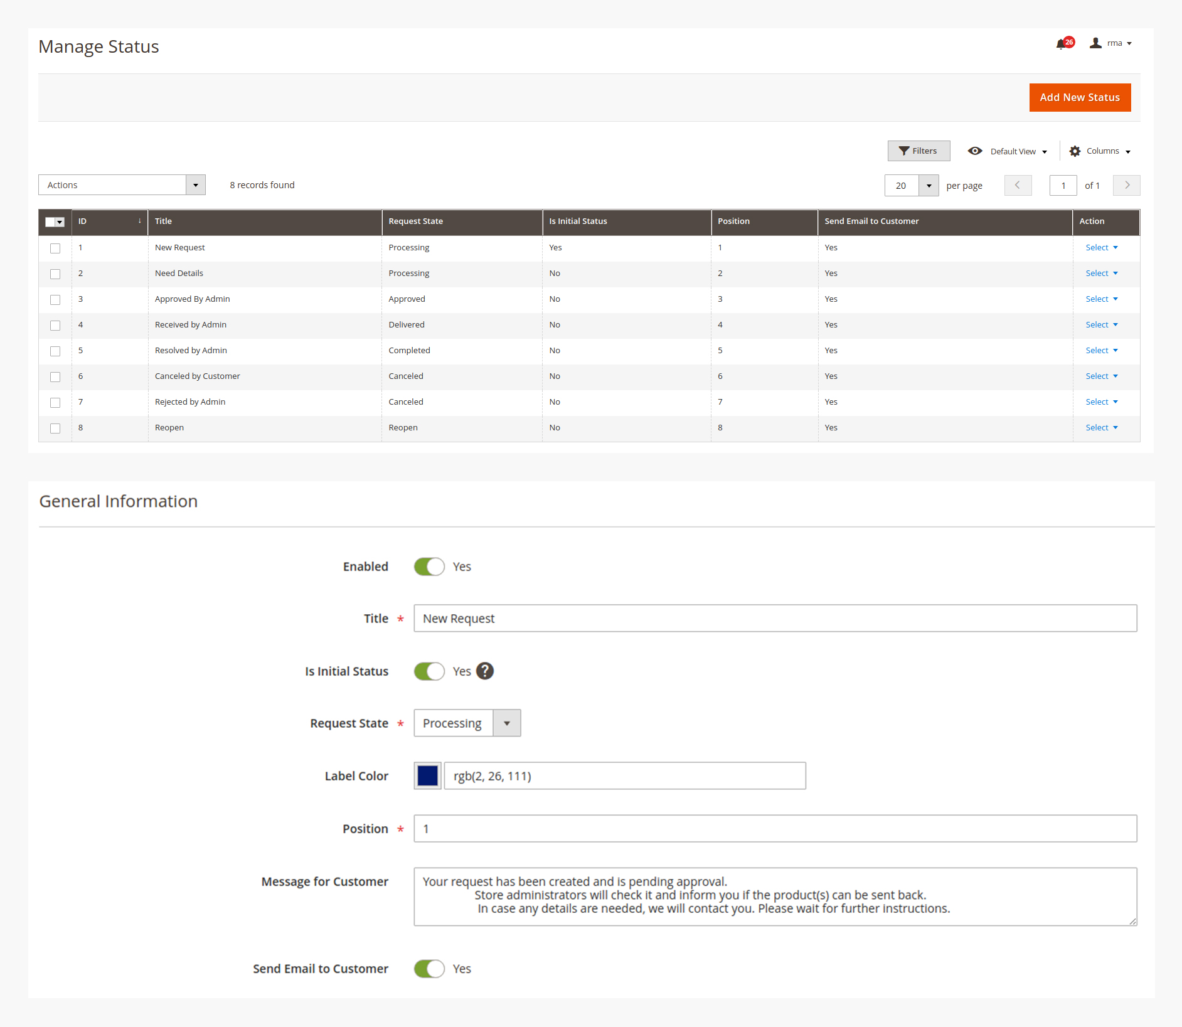Viewport: 1182px width, 1027px height.
Task: Go to the next page arrow
Action: 1127,185
